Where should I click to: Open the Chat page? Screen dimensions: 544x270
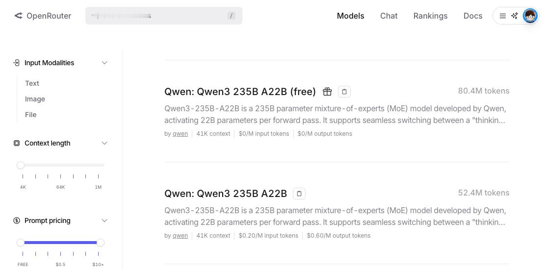click(x=389, y=16)
